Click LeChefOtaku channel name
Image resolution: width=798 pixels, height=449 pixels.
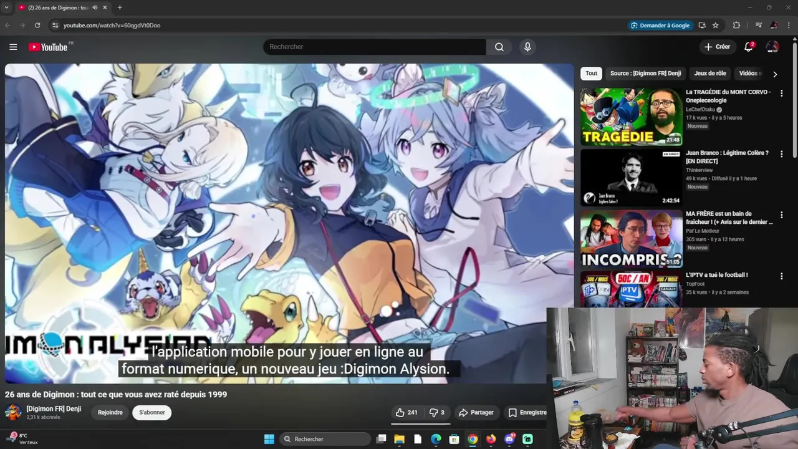point(700,110)
